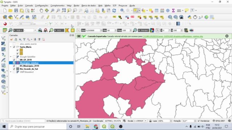
Task: Open the blue help book icon
Action: tap(178, 24)
